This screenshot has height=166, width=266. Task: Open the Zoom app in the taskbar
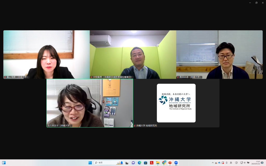(176, 163)
